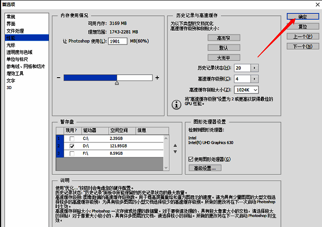Screen dimensions: 322x227
Task: Select 界面 in the preferences list
Action: coord(11,24)
